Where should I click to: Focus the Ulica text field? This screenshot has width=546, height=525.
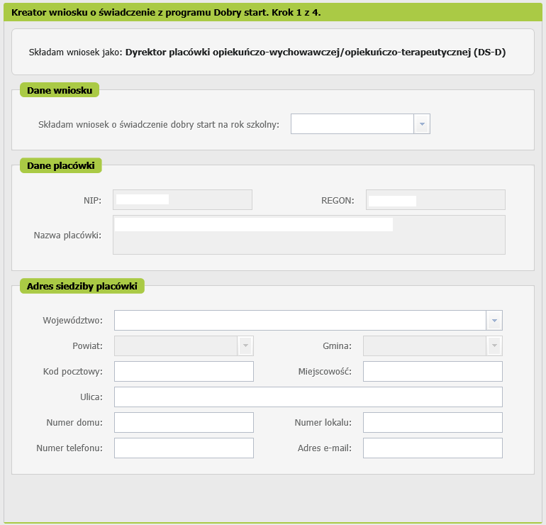308,397
